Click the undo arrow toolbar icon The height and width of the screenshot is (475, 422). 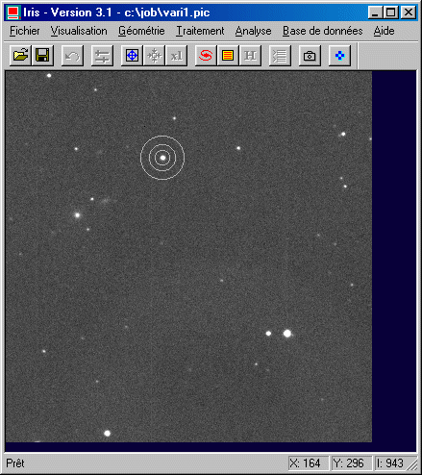coord(72,56)
